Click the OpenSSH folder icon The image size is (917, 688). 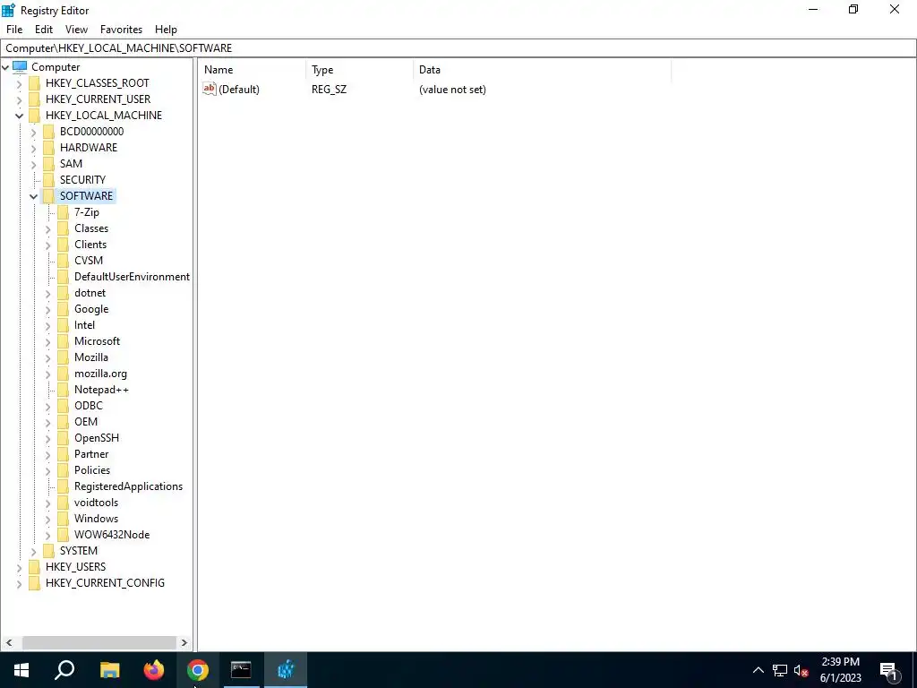click(64, 437)
